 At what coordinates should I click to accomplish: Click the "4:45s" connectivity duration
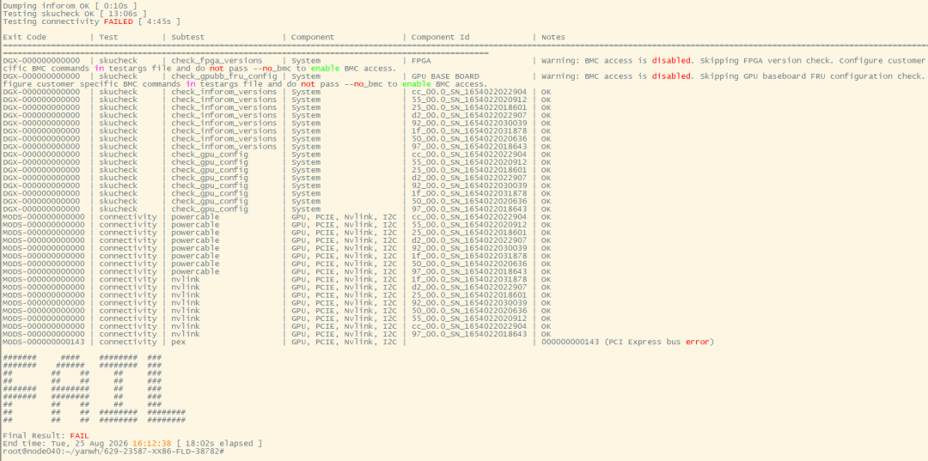pyautogui.click(x=159, y=21)
